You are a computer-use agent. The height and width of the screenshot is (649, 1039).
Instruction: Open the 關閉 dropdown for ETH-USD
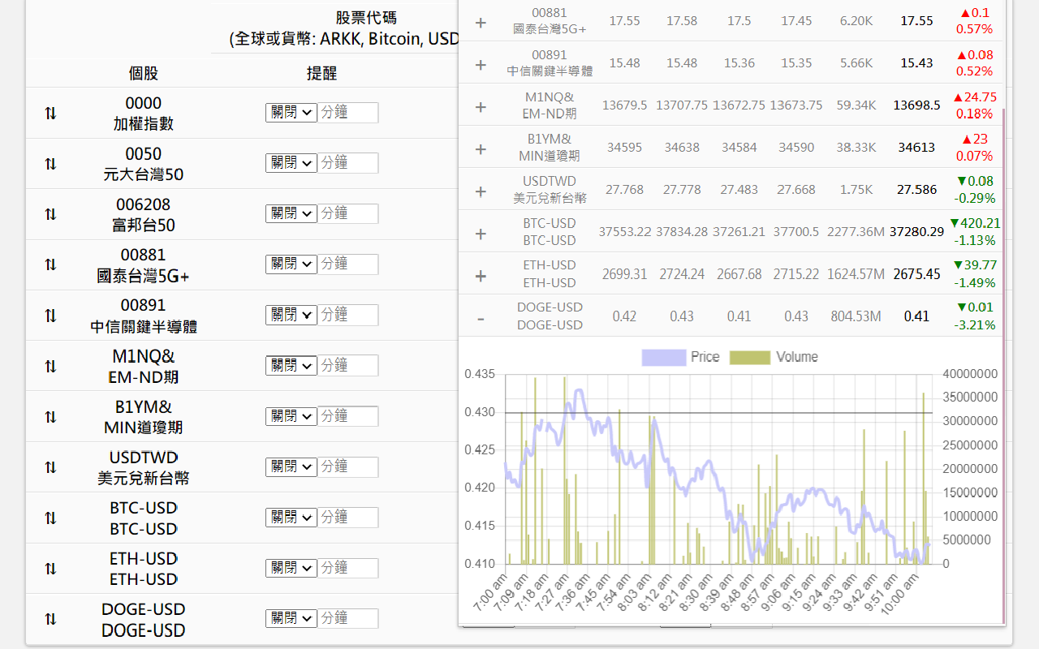point(291,568)
